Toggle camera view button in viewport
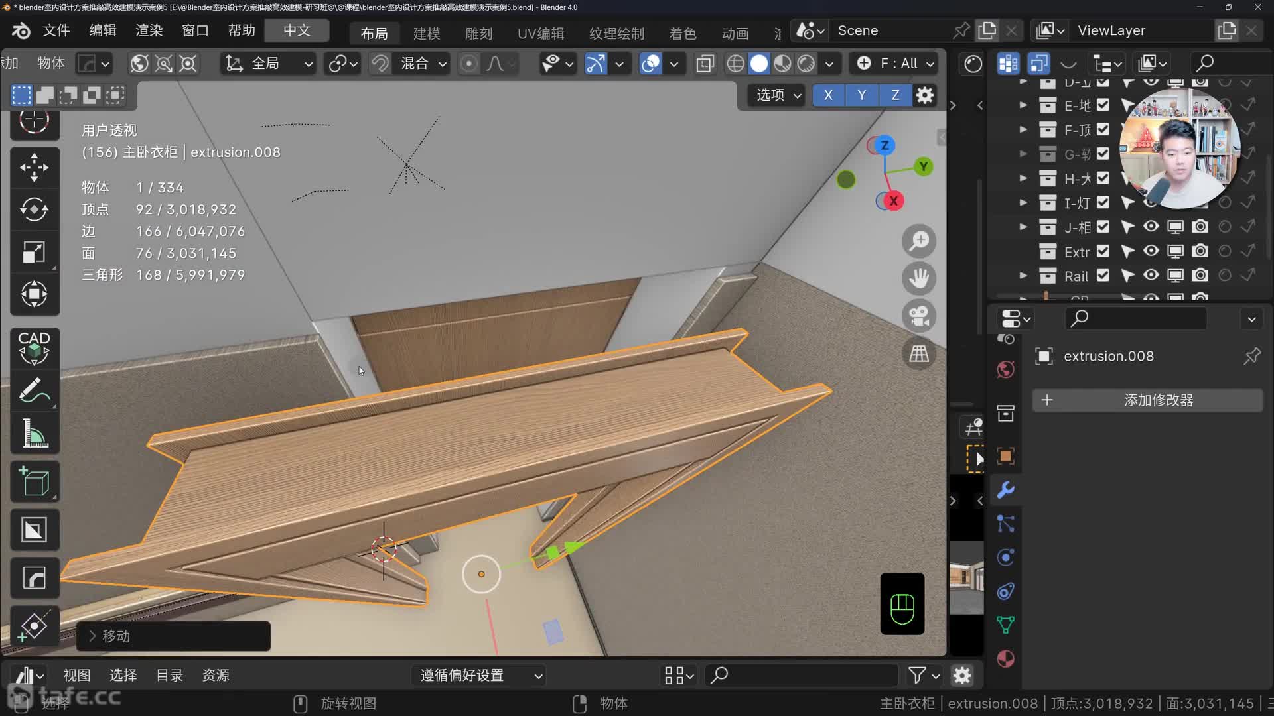Image resolution: width=1274 pixels, height=716 pixels. click(x=919, y=316)
